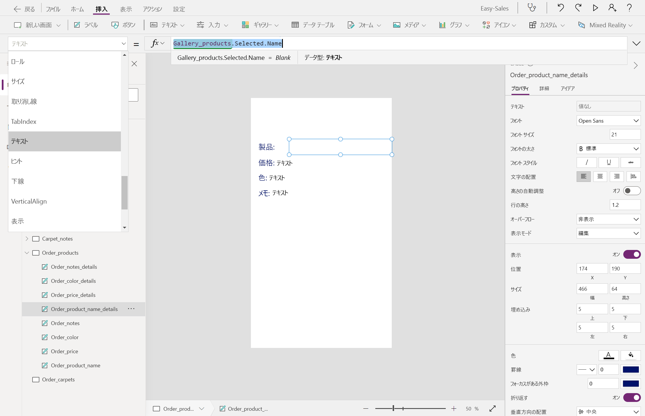This screenshot has height=416, width=645.
Task: Open the カスタム dropdown
Action: click(x=547, y=25)
